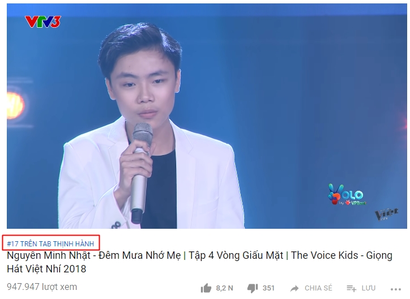Click the Yolo by VPBank logo overlay
This screenshot has width=410, height=299.
point(347,195)
